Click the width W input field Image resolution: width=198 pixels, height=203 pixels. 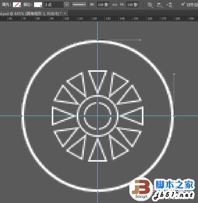pos(103,5)
